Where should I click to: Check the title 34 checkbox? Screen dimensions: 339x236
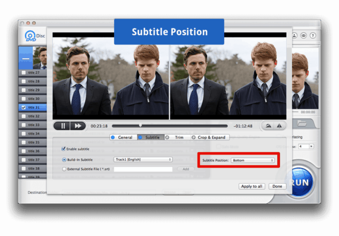coord(24,134)
